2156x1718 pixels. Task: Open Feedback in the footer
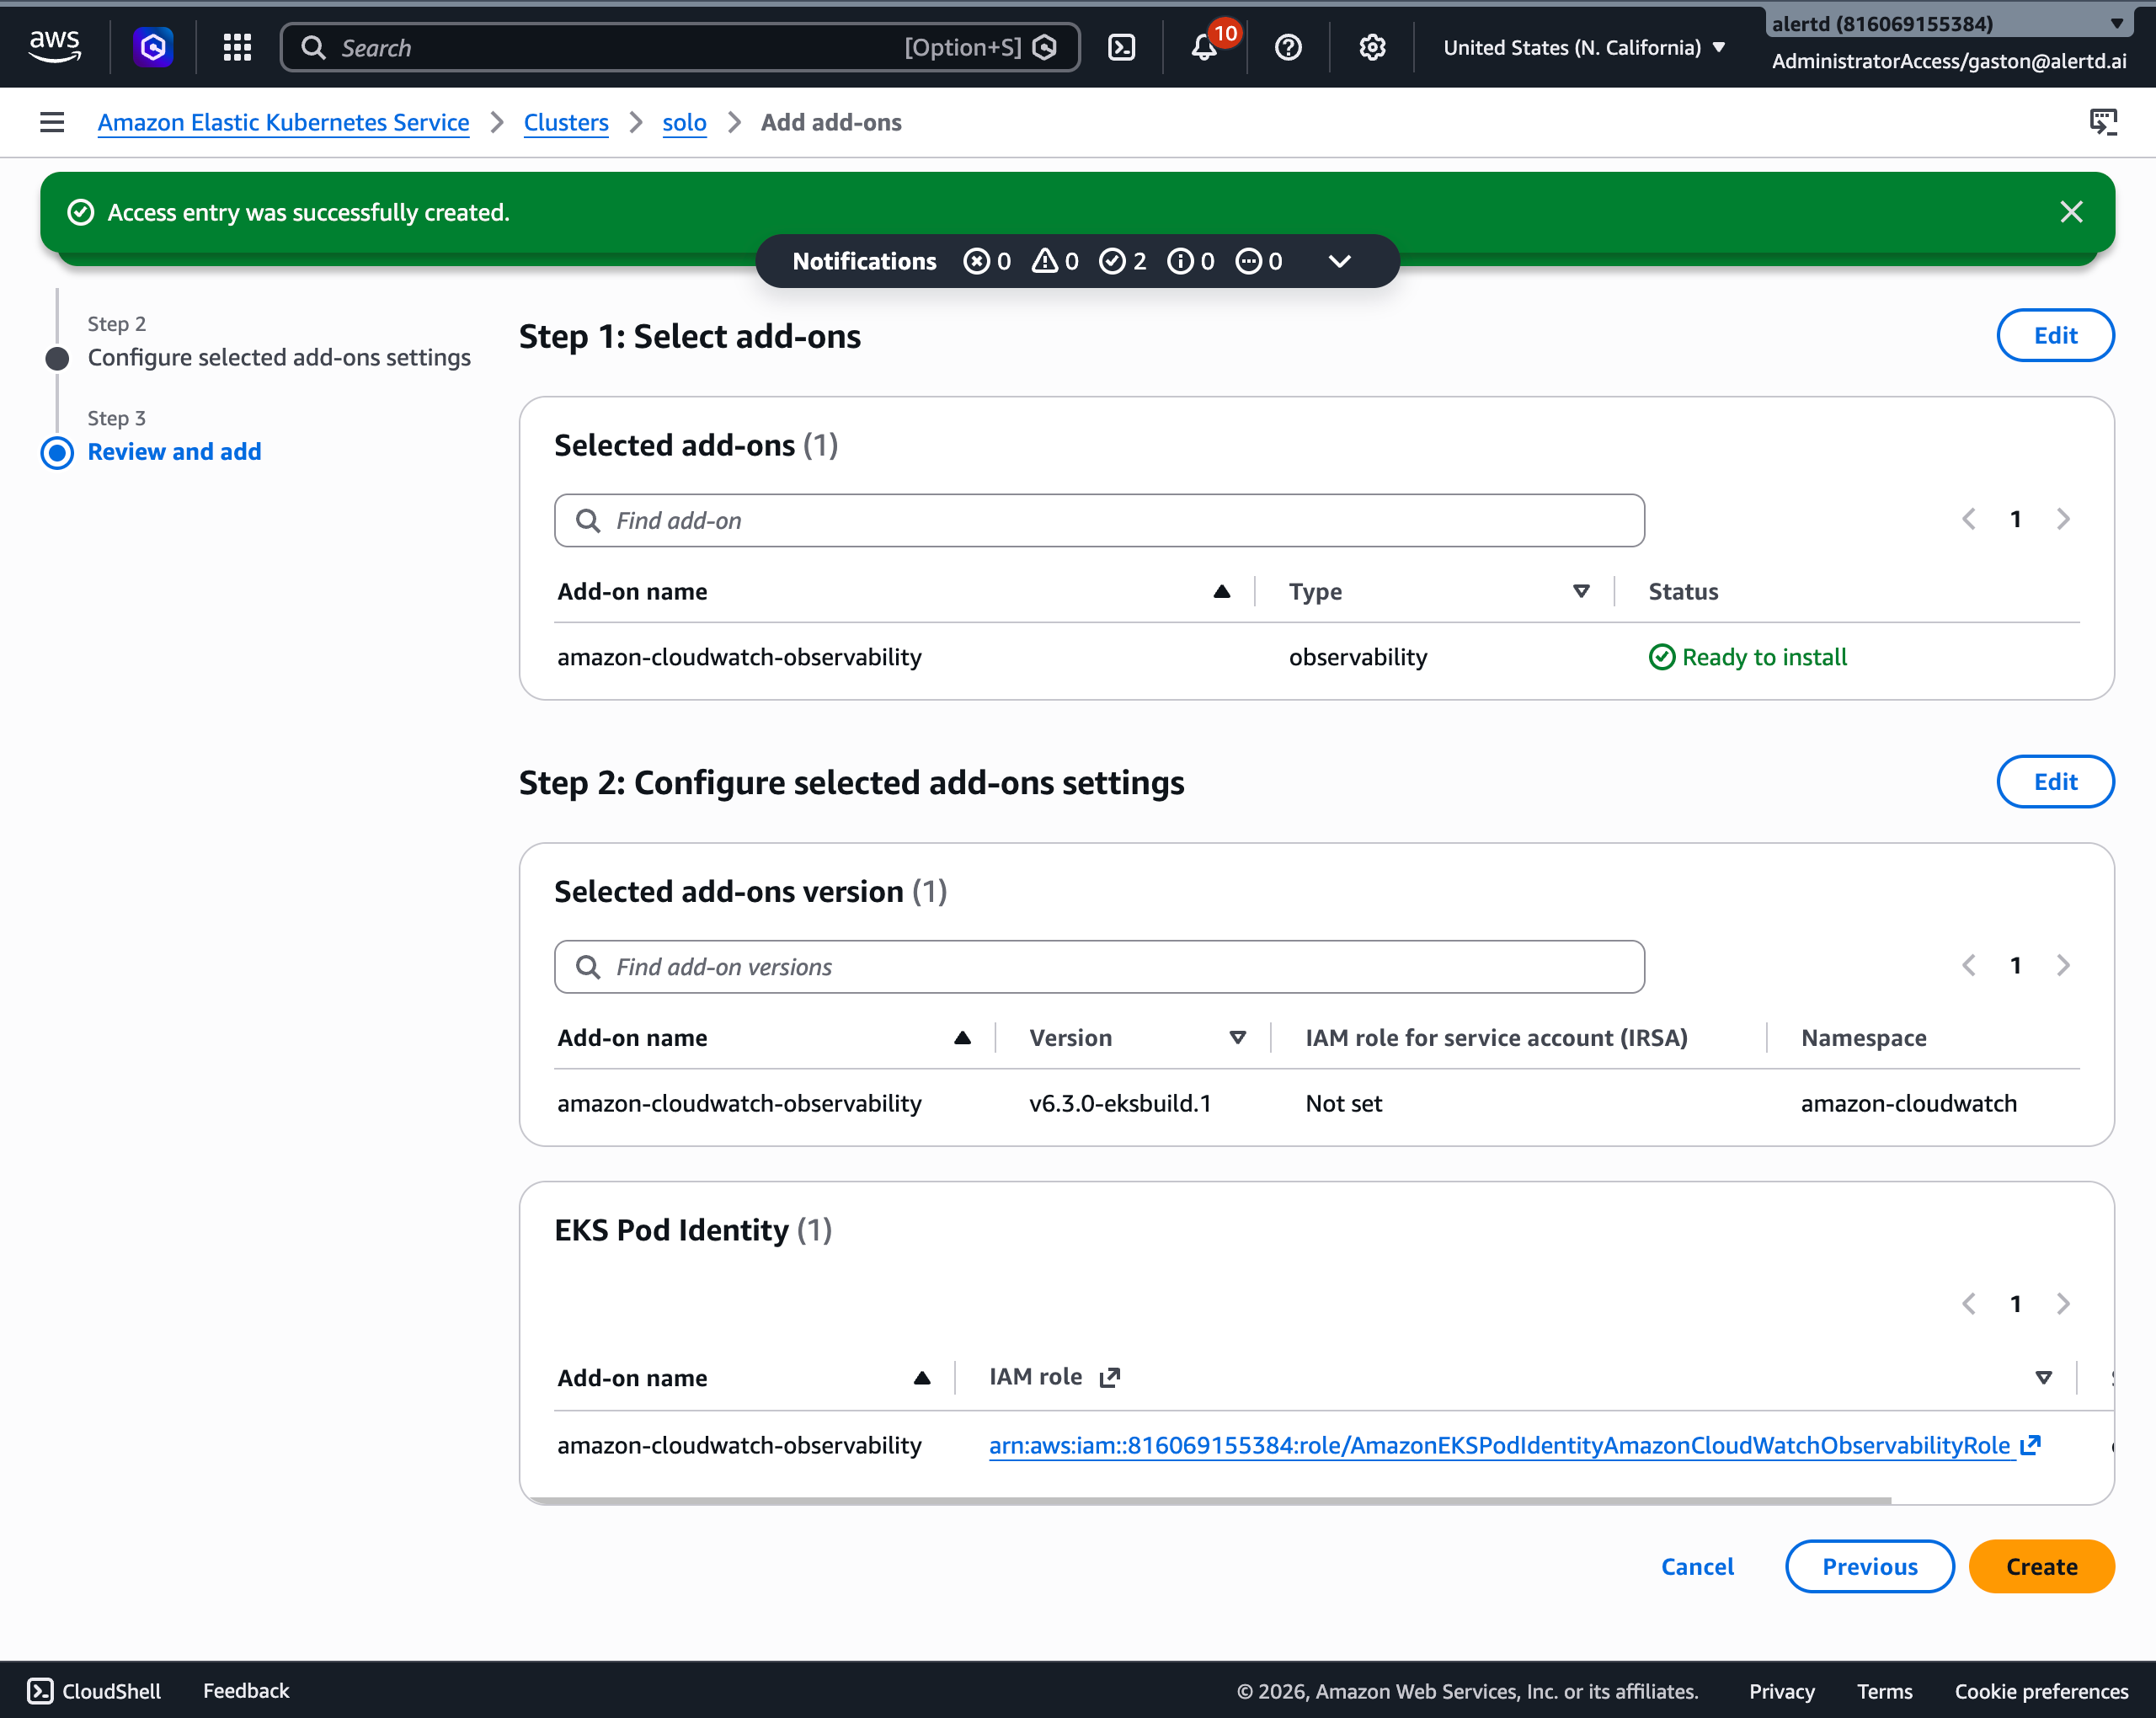point(246,1690)
